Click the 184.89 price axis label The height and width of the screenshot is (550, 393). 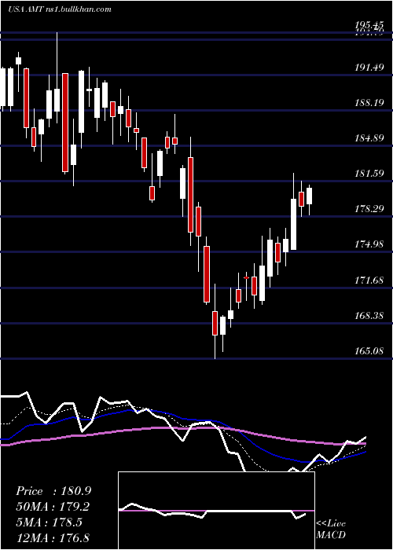(x=369, y=138)
